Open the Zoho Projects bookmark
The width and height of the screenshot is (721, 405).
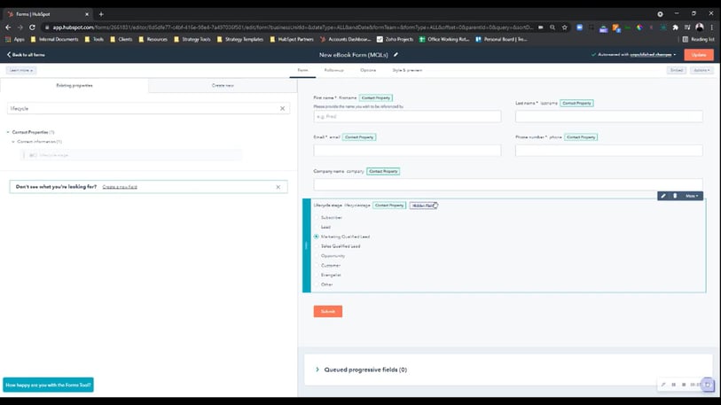[x=395, y=40]
